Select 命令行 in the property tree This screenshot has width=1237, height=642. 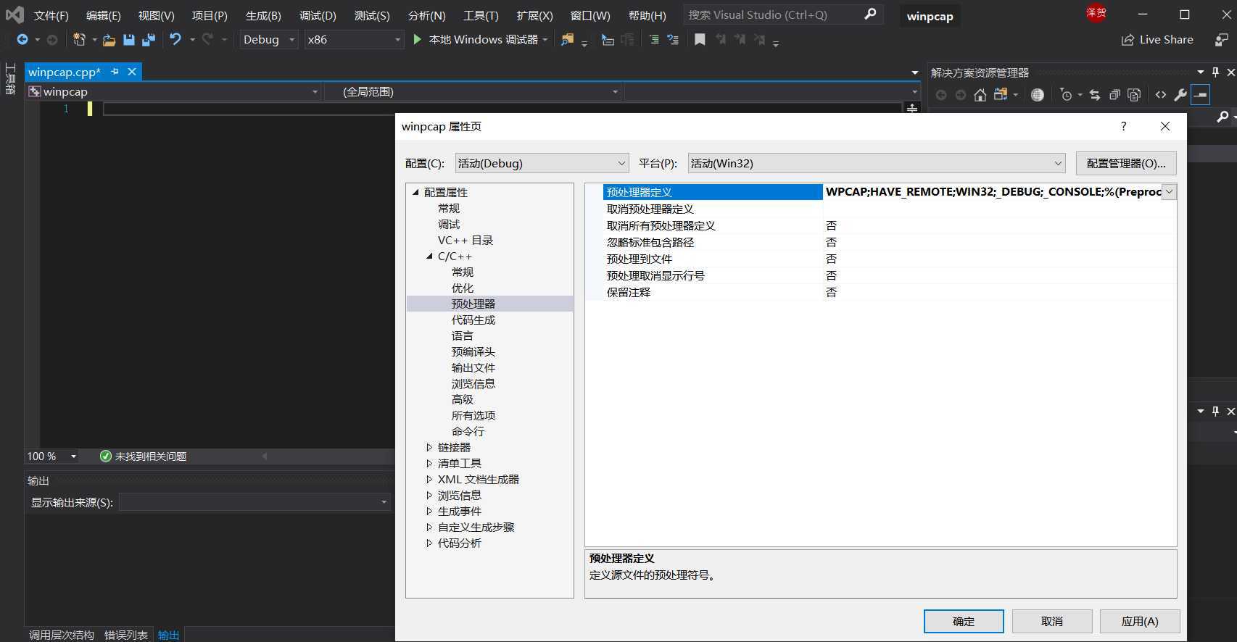tap(468, 432)
